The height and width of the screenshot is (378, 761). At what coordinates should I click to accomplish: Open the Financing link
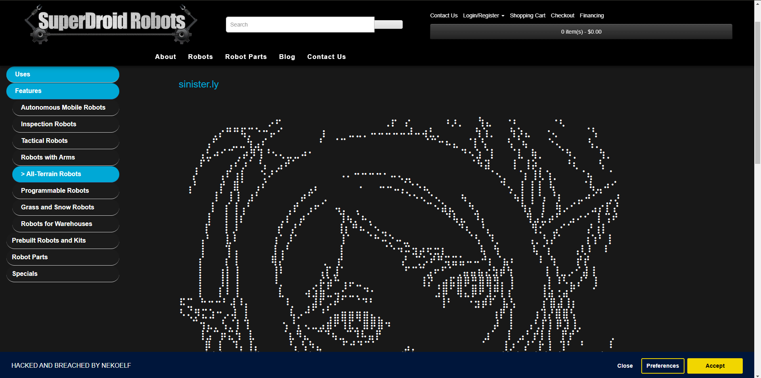[x=592, y=15]
